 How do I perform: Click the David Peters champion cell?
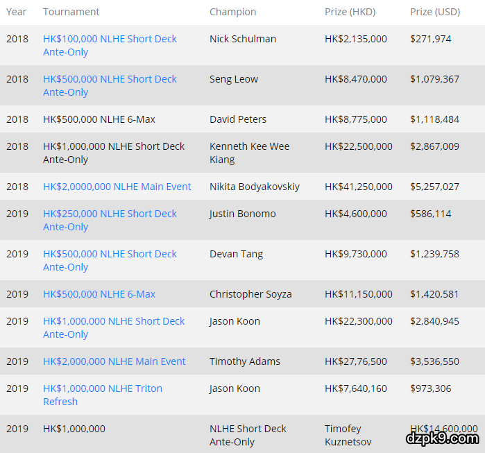[x=237, y=119]
